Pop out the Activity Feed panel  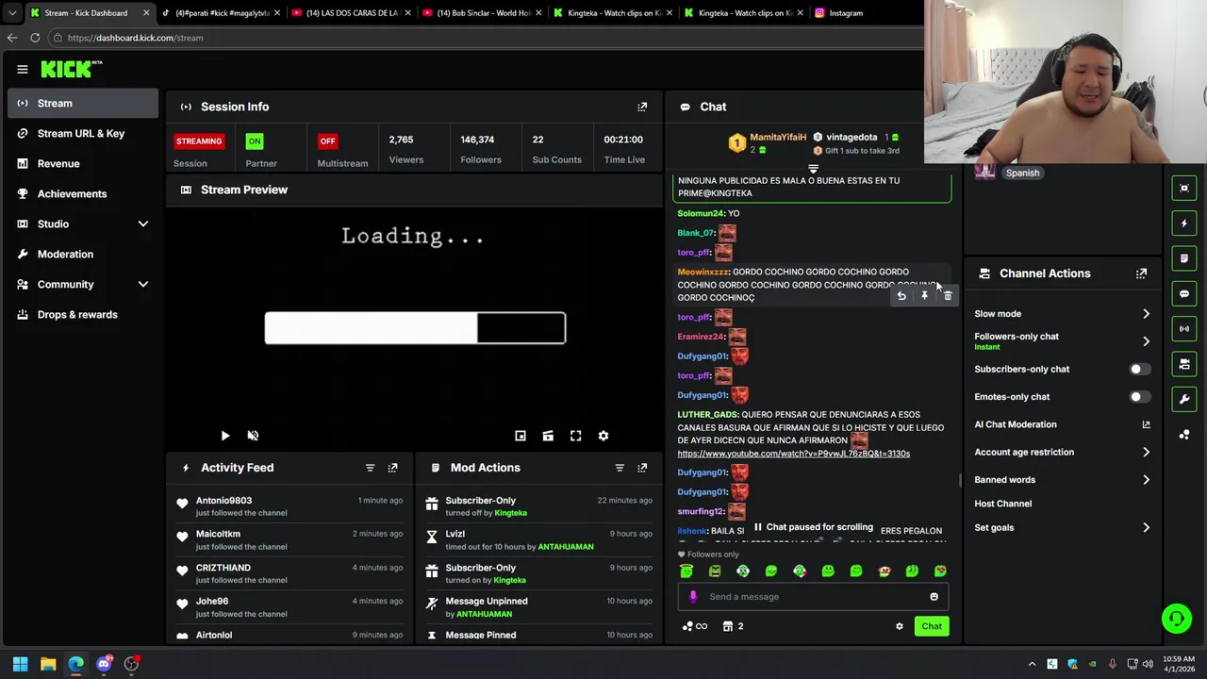point(393,468)
